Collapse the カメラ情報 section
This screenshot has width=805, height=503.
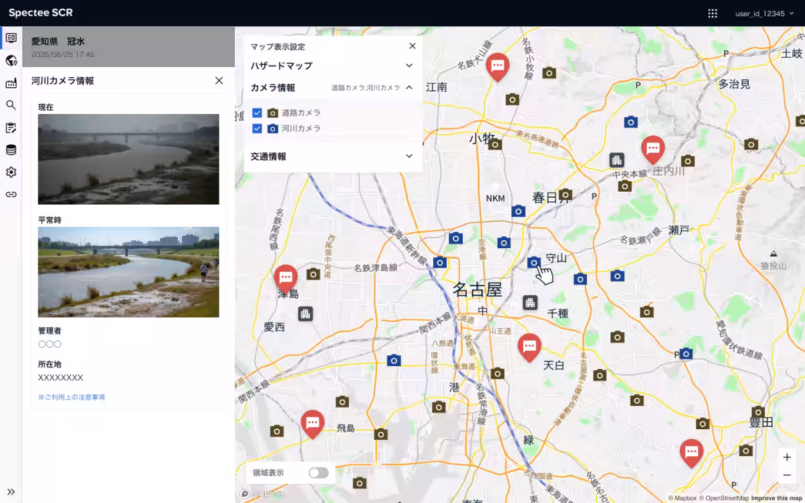[x=333, y=87]
